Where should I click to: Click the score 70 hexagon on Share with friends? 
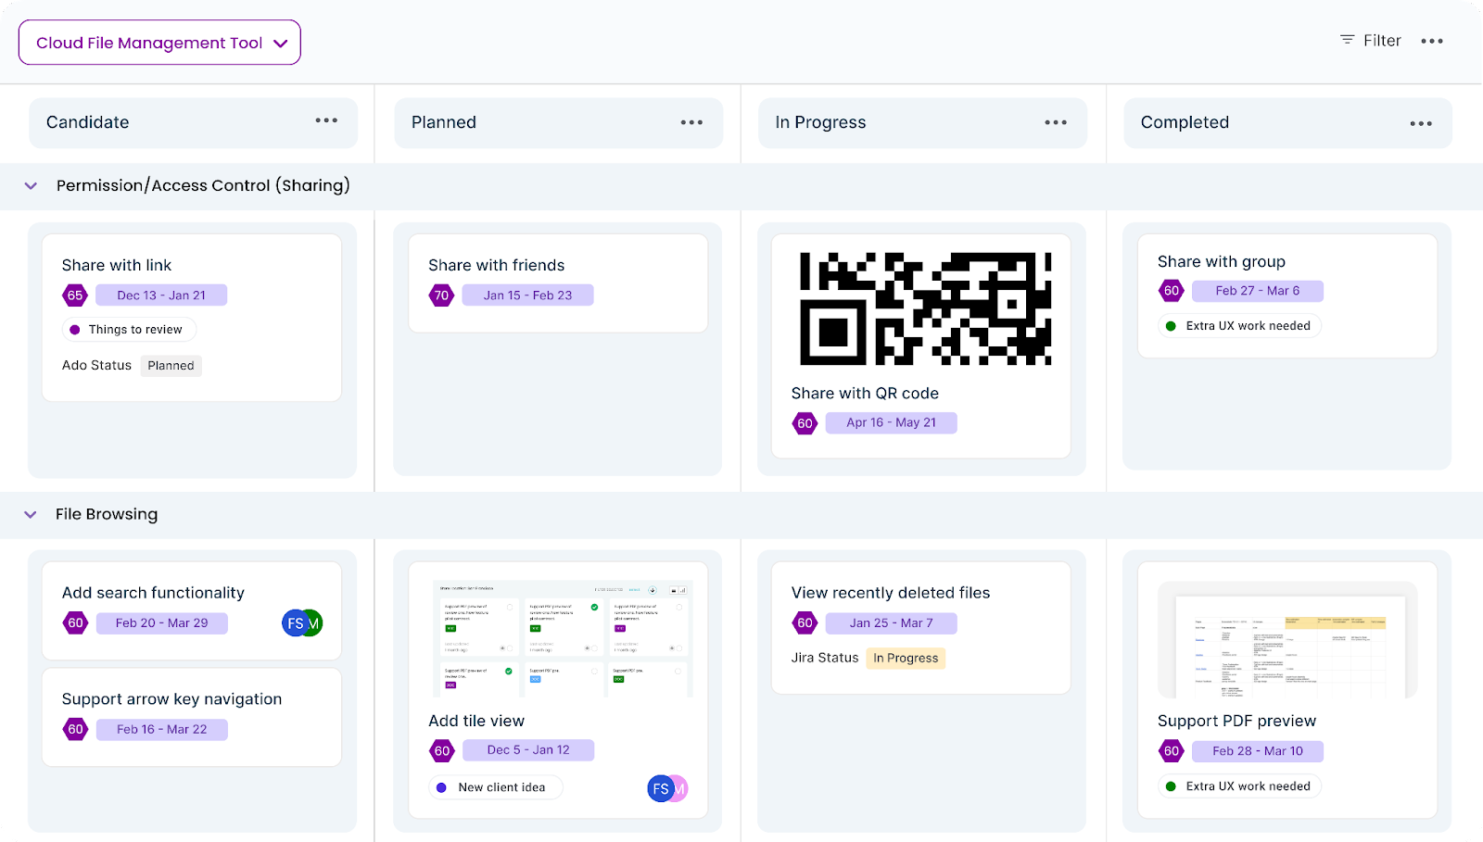(441, 295)
